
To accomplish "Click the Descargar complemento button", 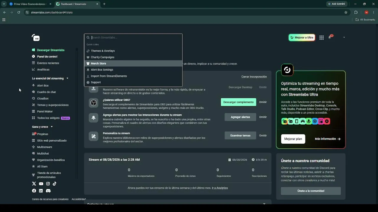I will (238, 102).
